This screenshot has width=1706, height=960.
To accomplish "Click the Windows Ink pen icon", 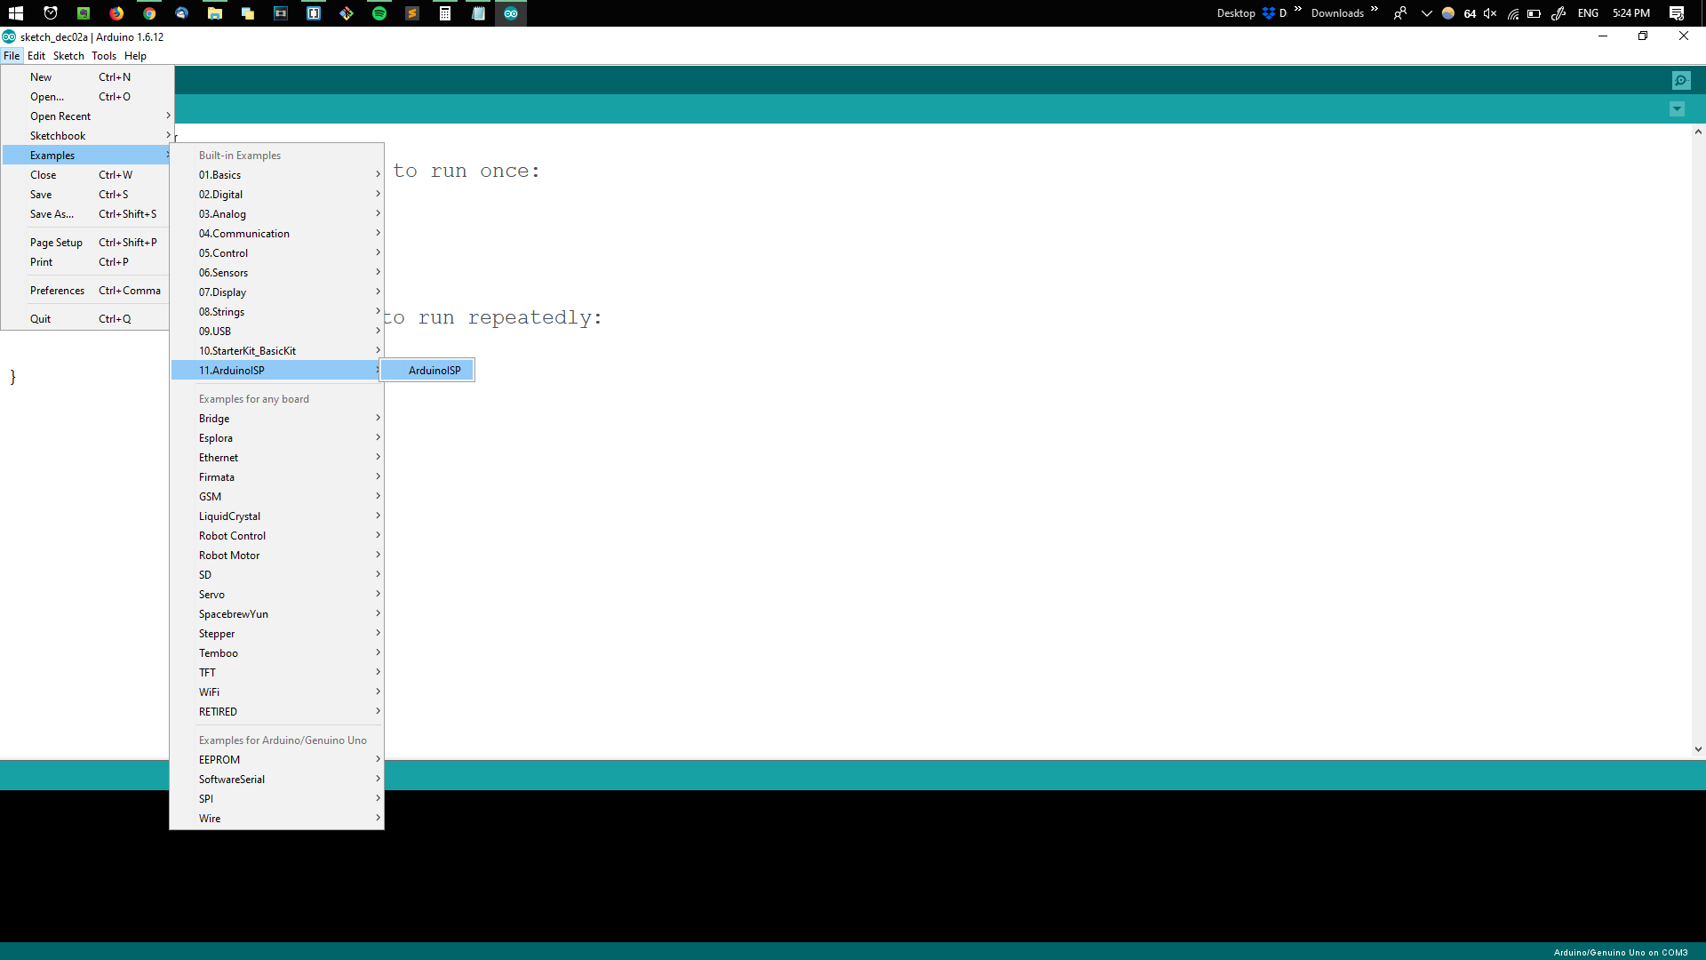I will pos(1559,13).
